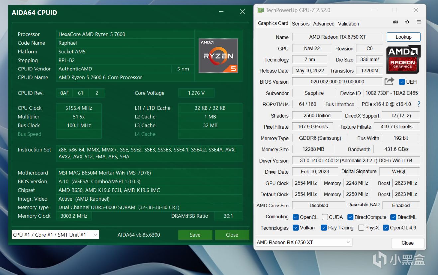
Task: Click the Digital Signature value WHQL
Action: click(399, 172)
